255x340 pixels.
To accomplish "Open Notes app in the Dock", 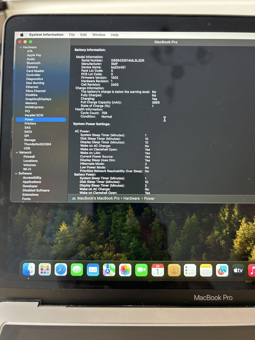I will coord(206,270).
